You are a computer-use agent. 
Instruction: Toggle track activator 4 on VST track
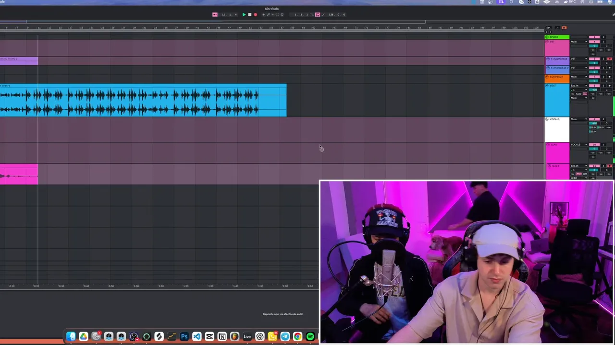tap(594, 42)
